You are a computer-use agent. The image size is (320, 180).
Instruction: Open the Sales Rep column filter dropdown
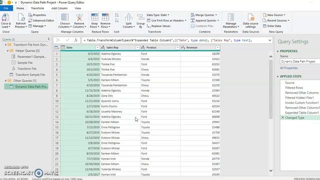pos(137,47)
